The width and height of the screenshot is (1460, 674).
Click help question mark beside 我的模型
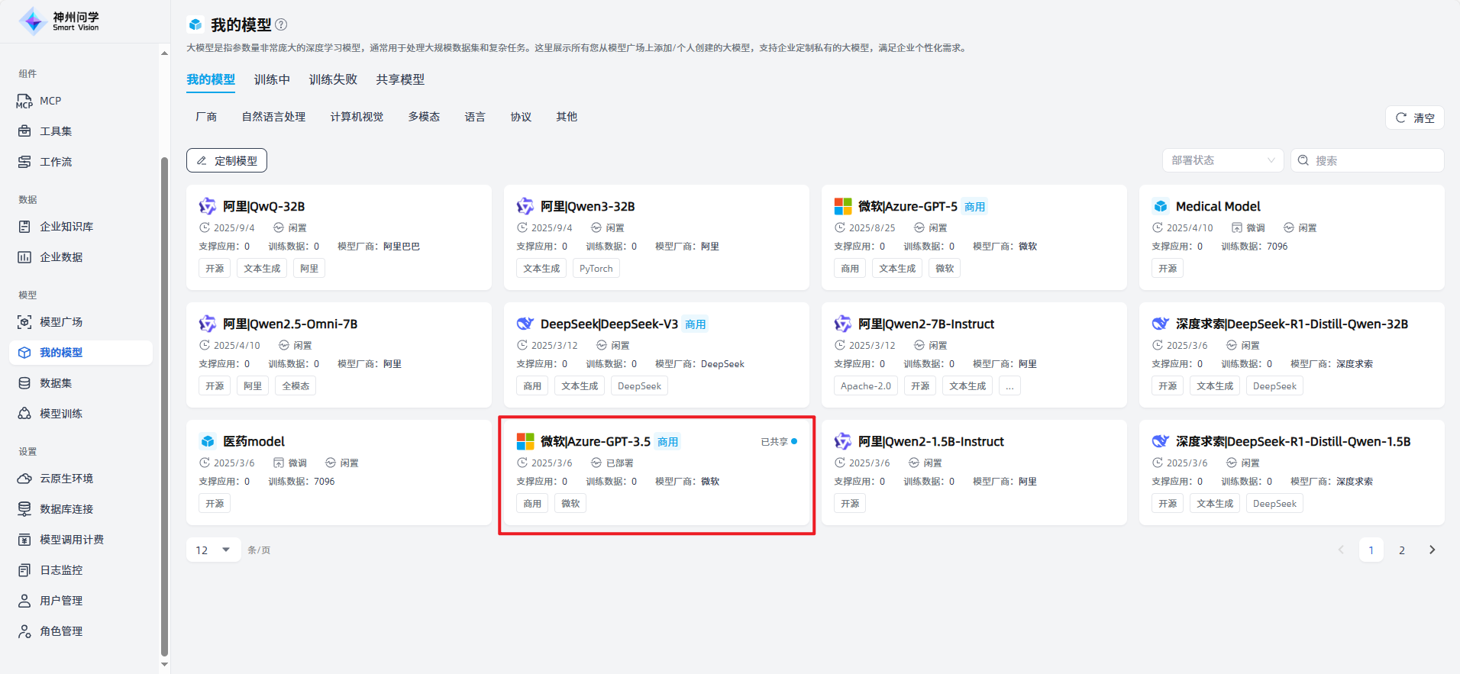[281, 24]
